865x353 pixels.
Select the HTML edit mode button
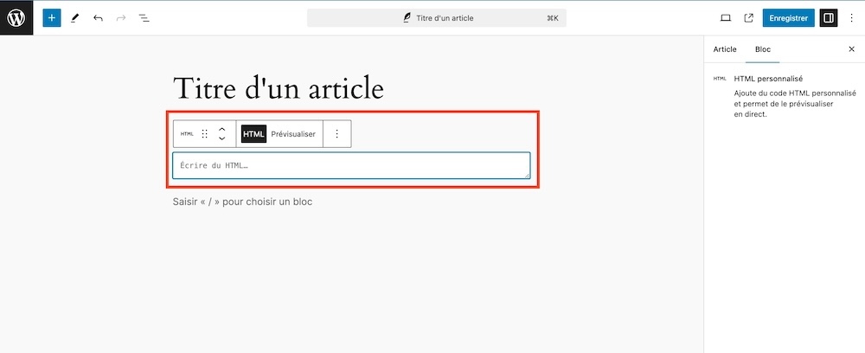tap(253, 134)
